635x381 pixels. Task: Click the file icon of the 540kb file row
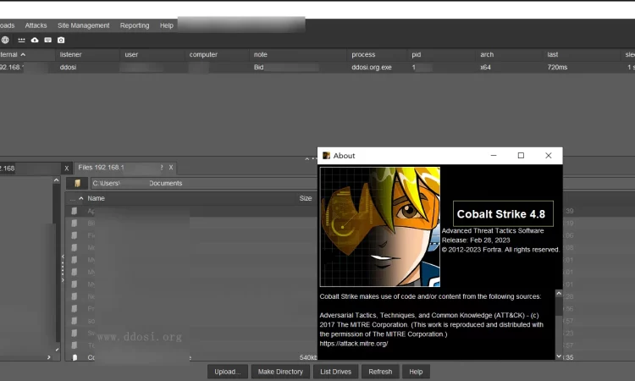[75, 357]
